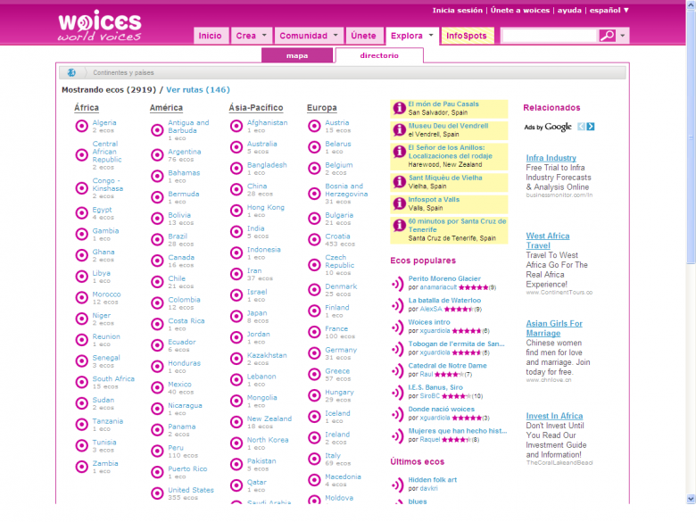The height and width of the screenshot is (522, 696).
Task: Click the target icon next to Argentina
Action: tap(157, 155)
